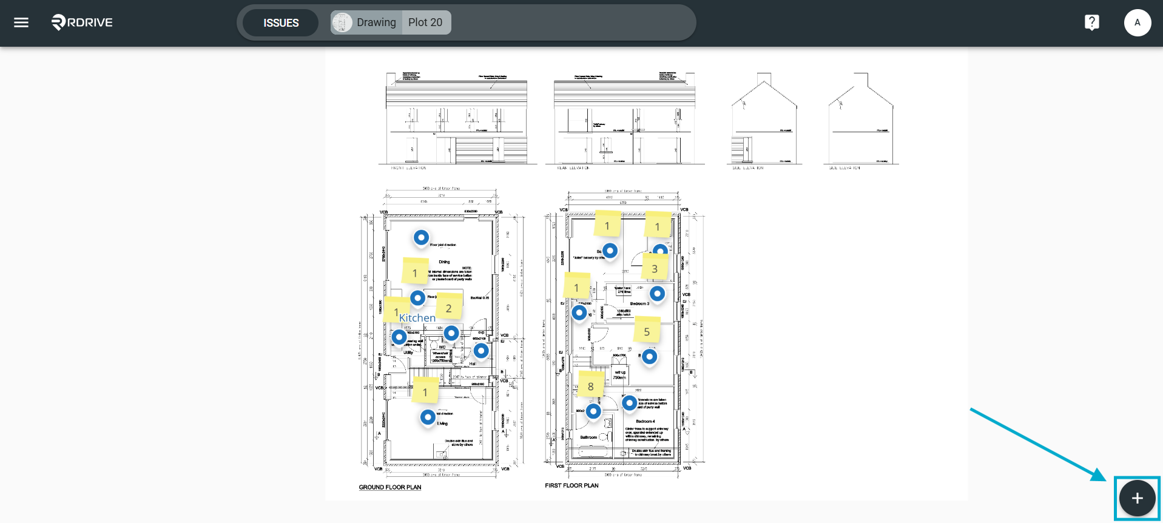Viewport: 1163px width, 523px height.
Task: Open the ISSUES view
Action: 281,22
